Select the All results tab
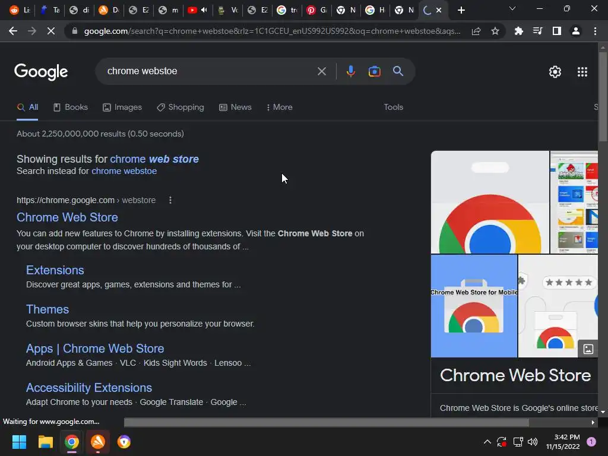This screenshot has height=456, width=608. [27, 107]
